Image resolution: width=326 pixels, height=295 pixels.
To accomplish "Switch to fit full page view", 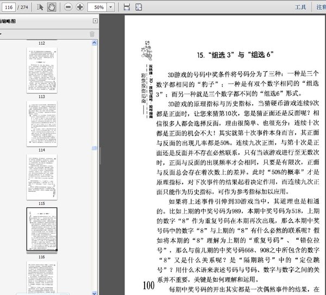I will point(139,7).
